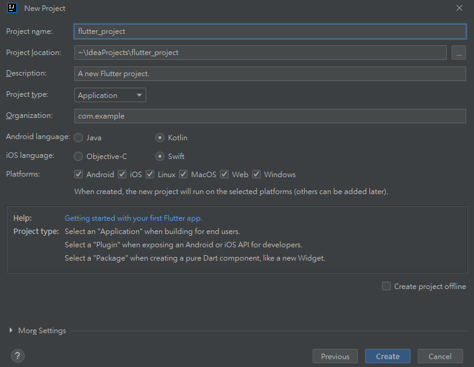Enable Create project offline checkbox
The height and width of the screenshot is (367, 474).
[386, 286]
